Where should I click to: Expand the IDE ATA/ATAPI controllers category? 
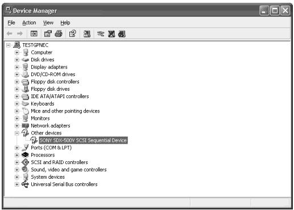coord(16,96)
